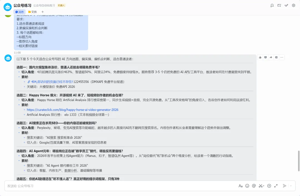
Task: Open curateclick.com happy-horse blog link
Action: 72,110
